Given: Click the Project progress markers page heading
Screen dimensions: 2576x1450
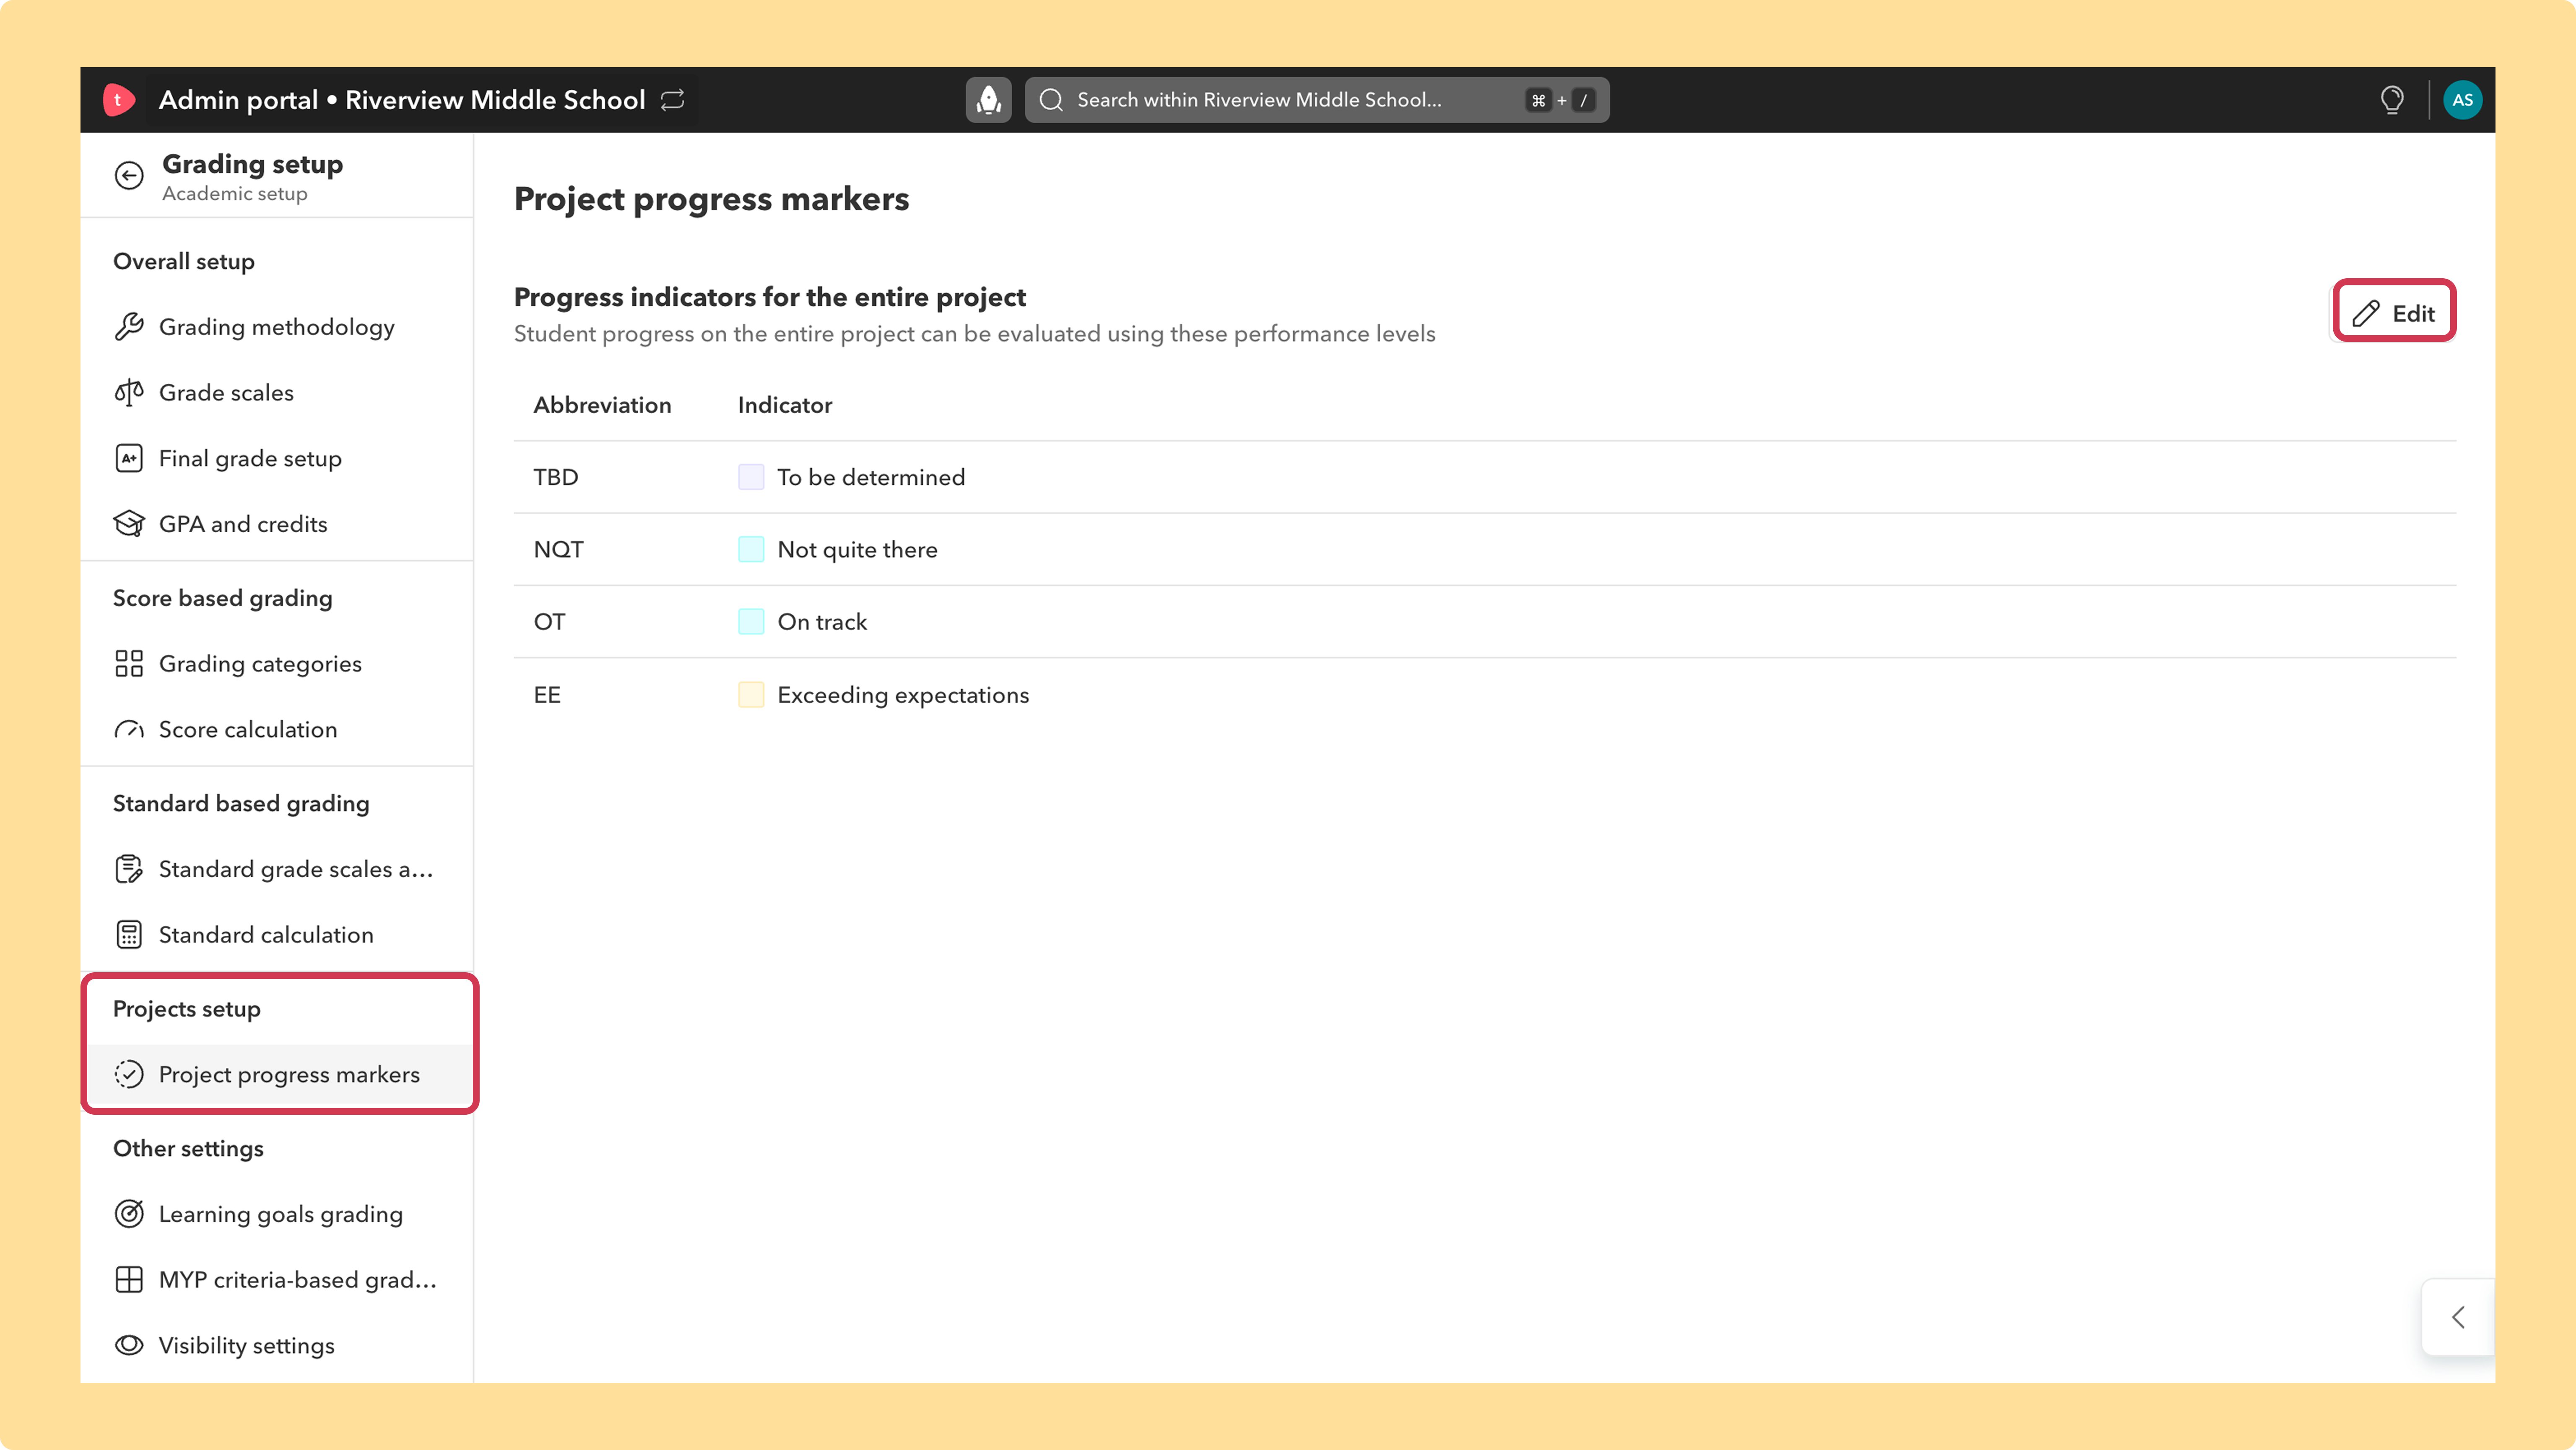Looking at the screenshot, I should coord(711,199).
